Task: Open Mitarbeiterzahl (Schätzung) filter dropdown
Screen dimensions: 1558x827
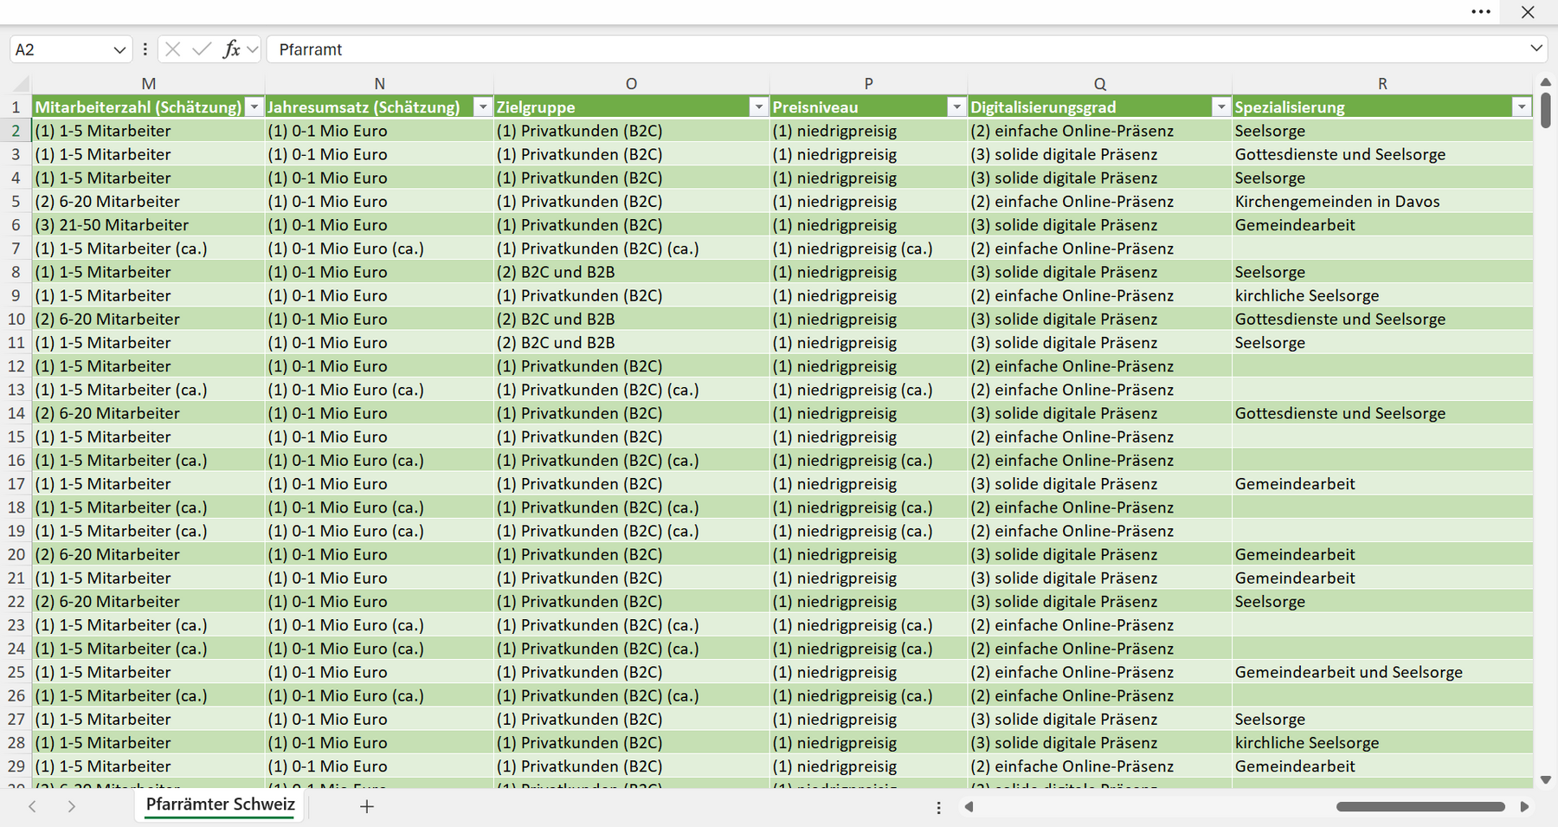Action: click(254, 107)
